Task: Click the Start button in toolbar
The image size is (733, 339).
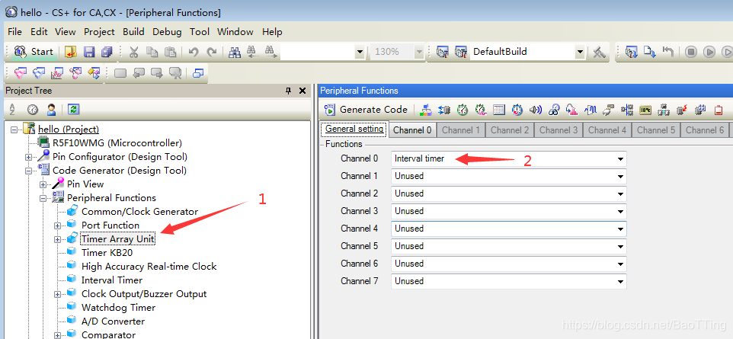Action: coord(34,52)
